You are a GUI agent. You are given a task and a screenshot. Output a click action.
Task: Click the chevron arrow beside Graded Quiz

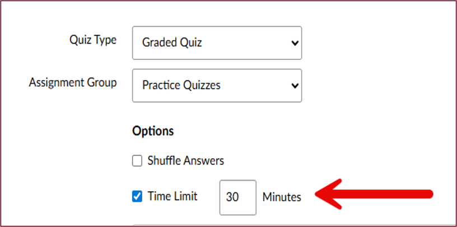(x=295, y=43)
